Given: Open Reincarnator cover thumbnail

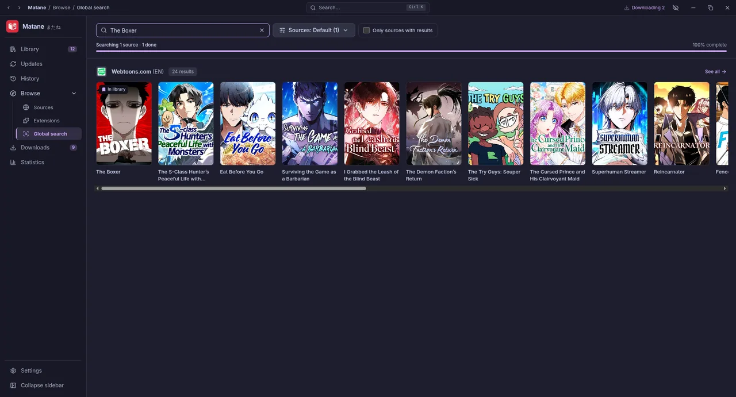Looking at the screenshot, I should [x=682, y=124].
